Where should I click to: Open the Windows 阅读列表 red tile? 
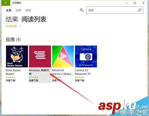coord(40,57)
